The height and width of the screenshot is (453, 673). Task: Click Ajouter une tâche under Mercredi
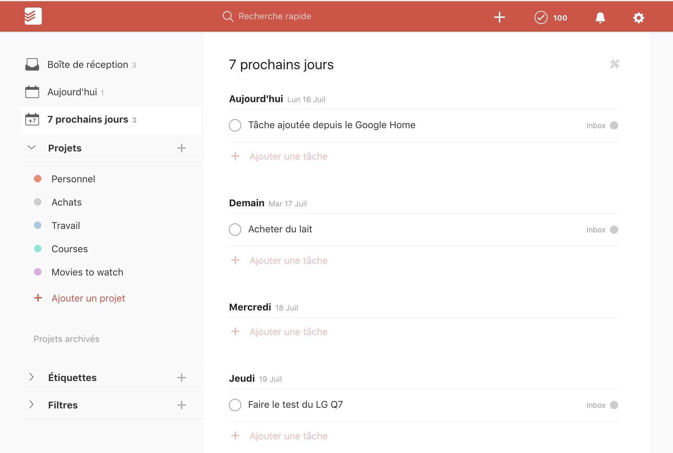point(288,332)
